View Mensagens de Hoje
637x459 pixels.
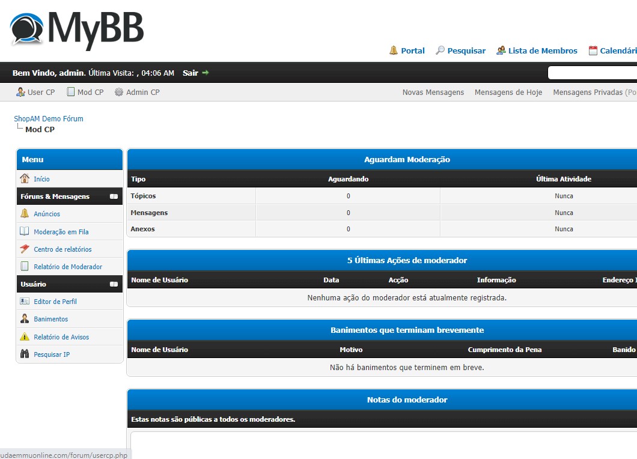(x=508, y=92)
